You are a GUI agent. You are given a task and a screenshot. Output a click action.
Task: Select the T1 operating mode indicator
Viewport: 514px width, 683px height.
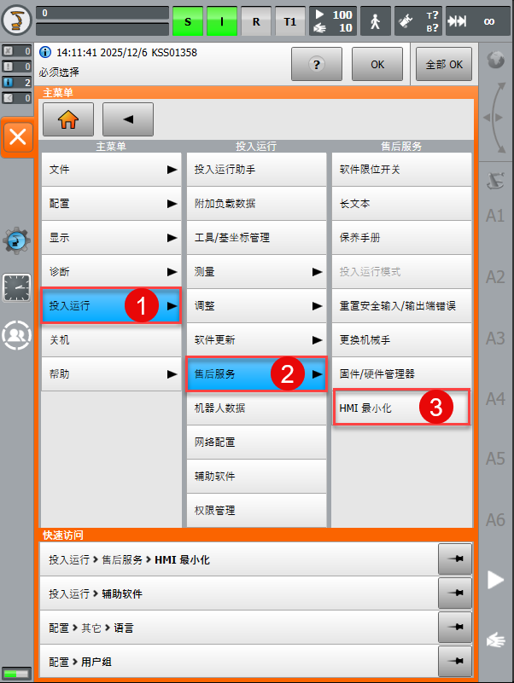click(x=289, y=20)
